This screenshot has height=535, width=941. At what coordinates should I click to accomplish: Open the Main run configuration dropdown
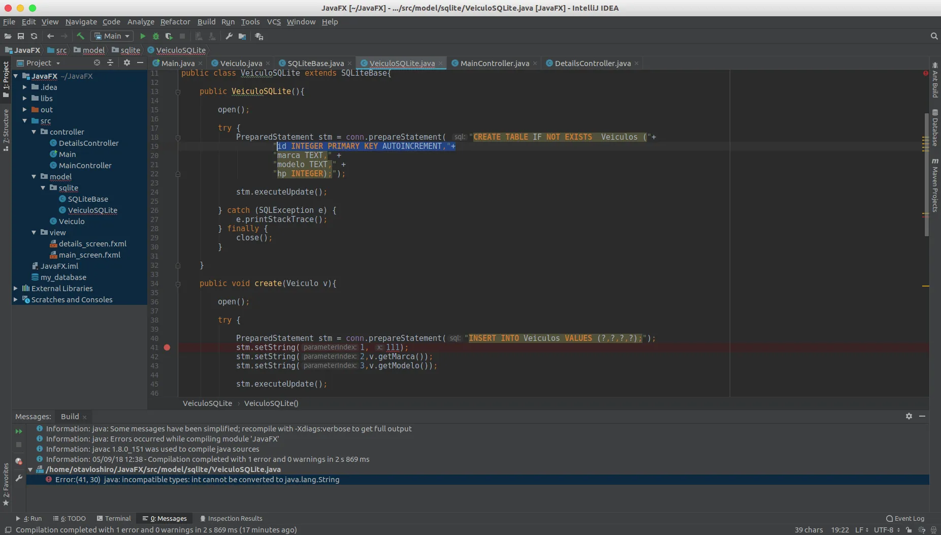pyautogui.click(x=112, y=36)
